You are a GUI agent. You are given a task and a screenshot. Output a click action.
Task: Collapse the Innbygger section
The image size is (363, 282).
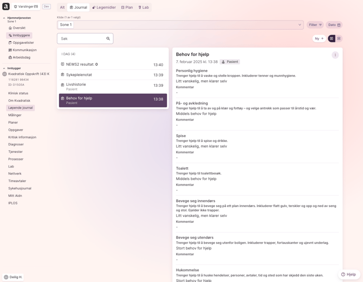(x=4, y=68)
